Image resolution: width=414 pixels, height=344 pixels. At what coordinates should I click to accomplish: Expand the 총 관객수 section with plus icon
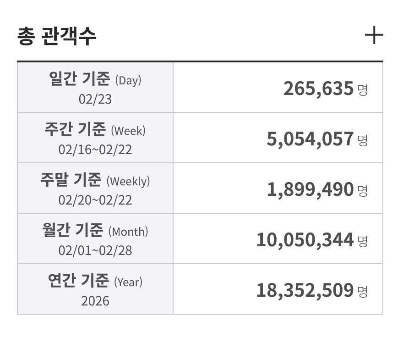point(374,35)
